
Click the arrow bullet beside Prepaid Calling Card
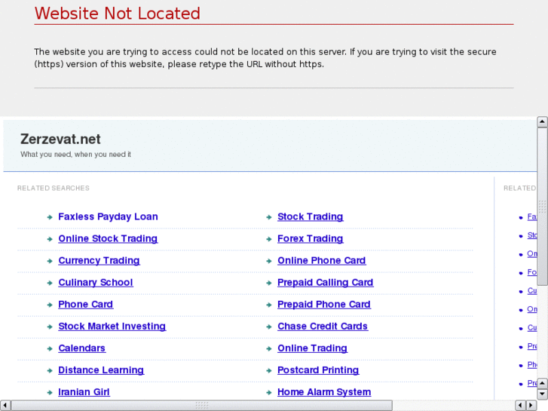[x=269, y=283]
